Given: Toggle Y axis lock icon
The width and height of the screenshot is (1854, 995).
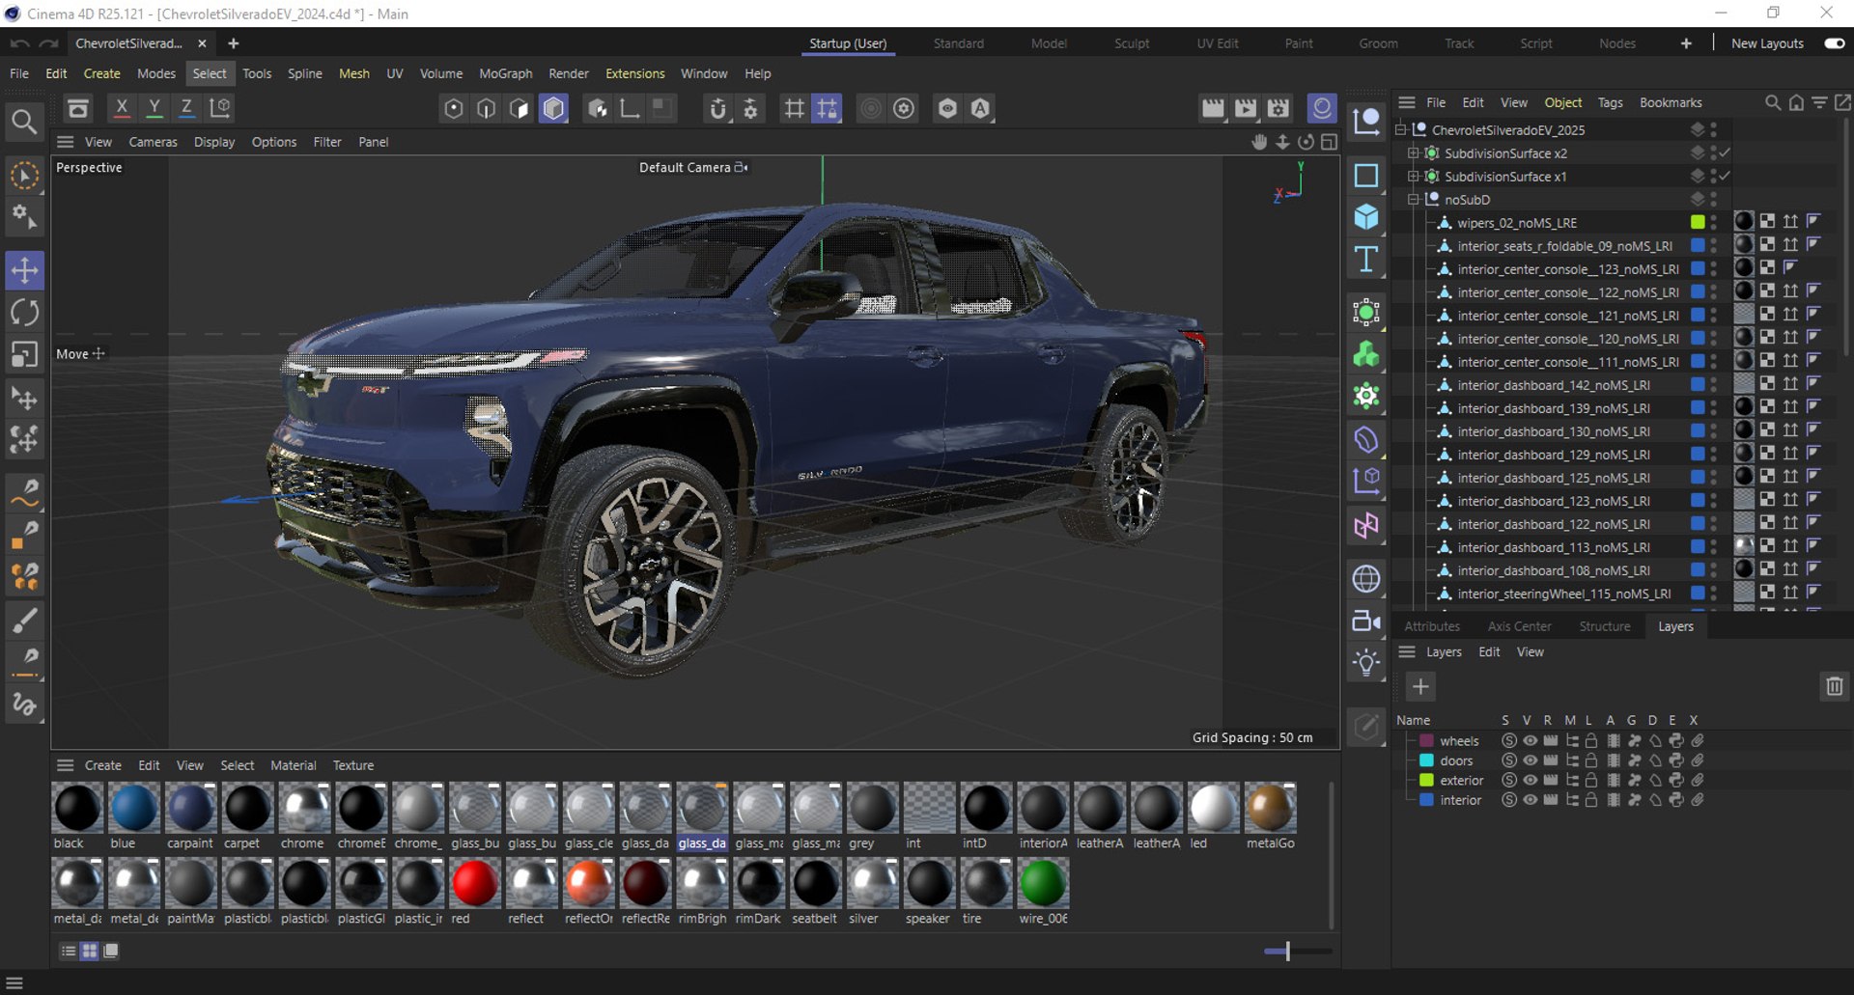Looking at the screenshot, I should click(154, 108).
